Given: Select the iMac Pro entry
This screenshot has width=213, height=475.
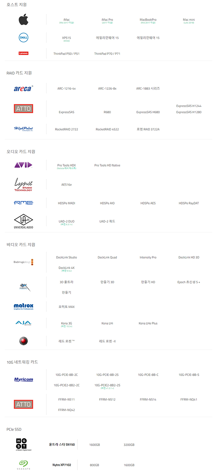Looking at the screenshot, I should coord(107,20).
